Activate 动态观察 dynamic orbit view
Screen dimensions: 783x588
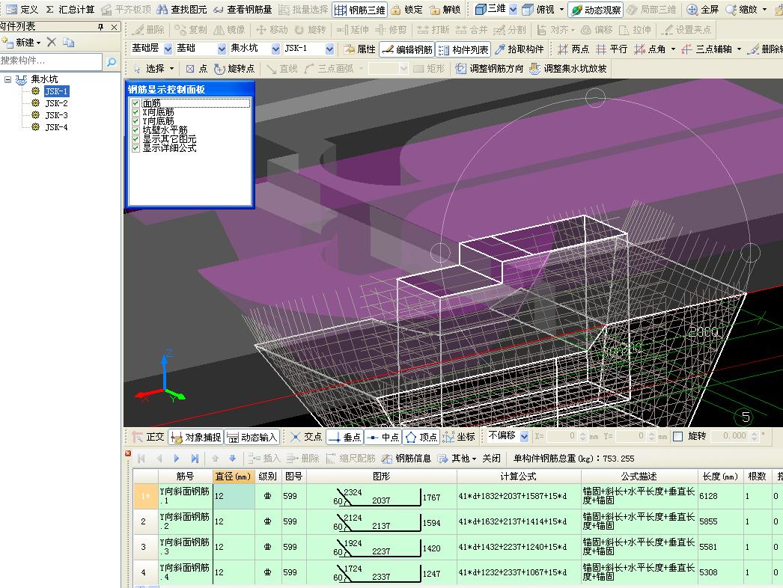tap(594, 10)
